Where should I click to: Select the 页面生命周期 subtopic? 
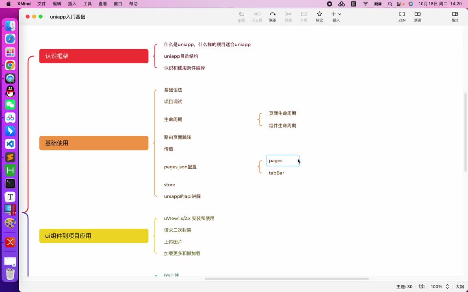point(282,113)
